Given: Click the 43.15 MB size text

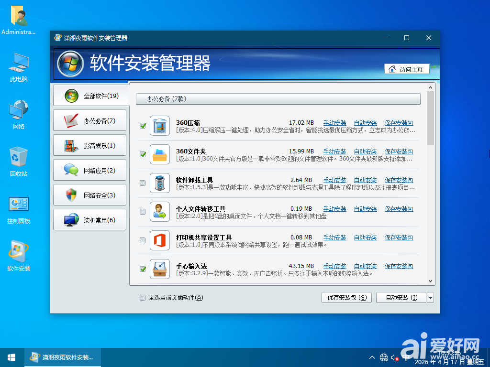Looking at the screenshot, I should 301,266.
